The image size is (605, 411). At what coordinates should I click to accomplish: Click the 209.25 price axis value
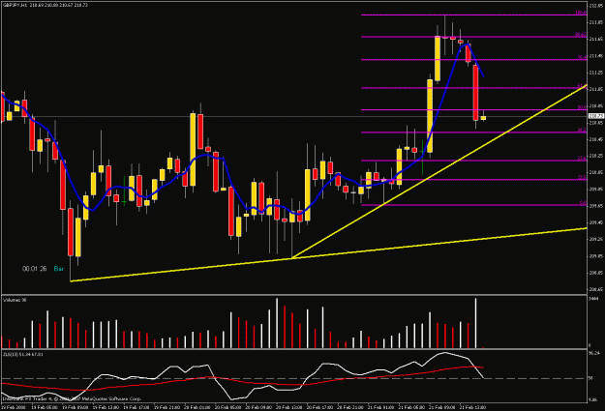[596, 239]
